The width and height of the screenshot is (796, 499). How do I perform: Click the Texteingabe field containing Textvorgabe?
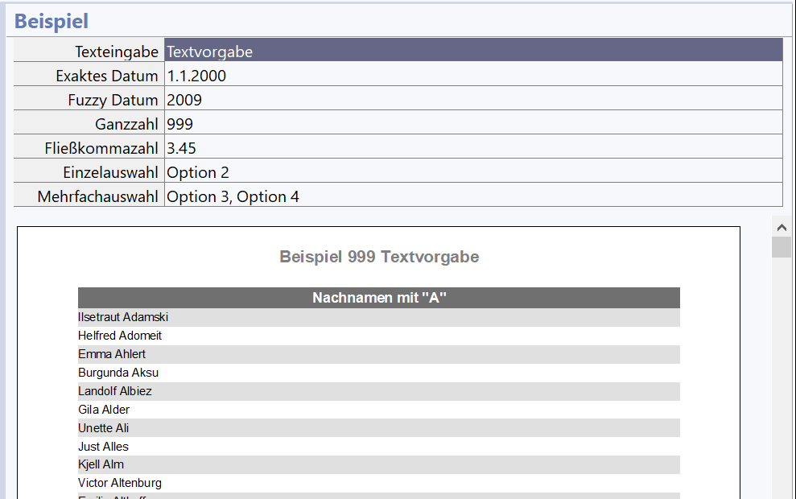[473, 52]
